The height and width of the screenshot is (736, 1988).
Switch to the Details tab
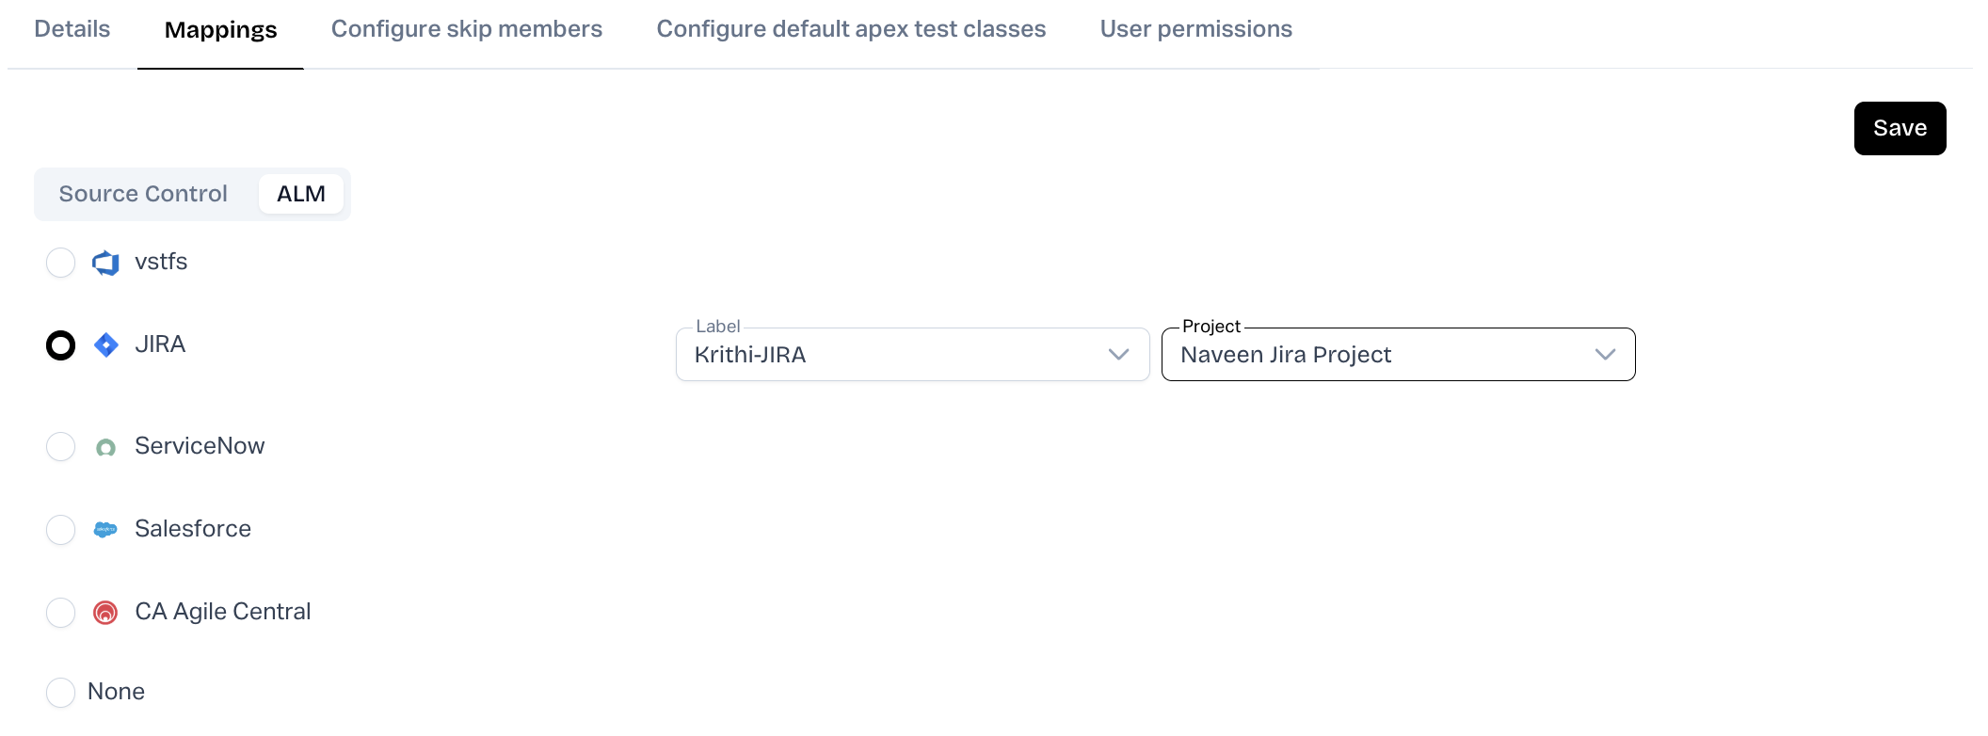click(x=72, y=29)
